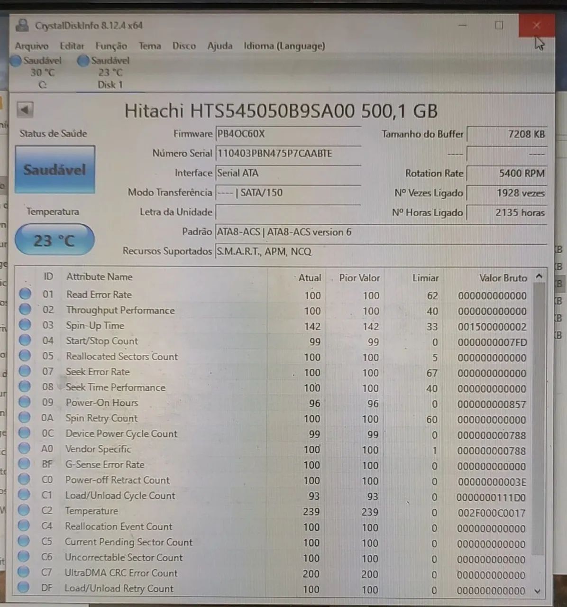Viewport: 567px width, 607px height.
Task: Click the attribute list vertical scrollbar thumb
Action: [x=538, y=419]
